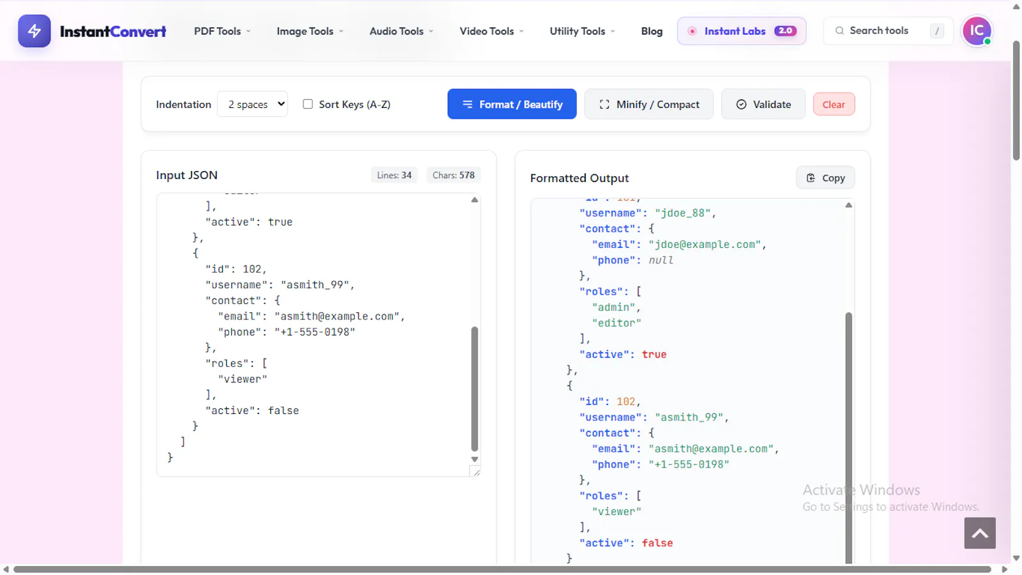Click the null phone value in output

661,260
